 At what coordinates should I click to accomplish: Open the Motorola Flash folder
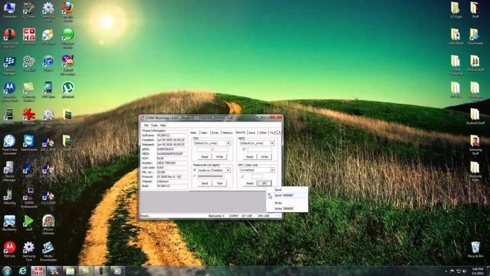475,172
